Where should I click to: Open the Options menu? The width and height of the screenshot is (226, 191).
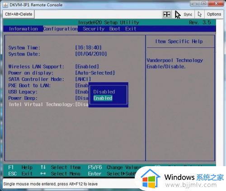pos(214,14)
